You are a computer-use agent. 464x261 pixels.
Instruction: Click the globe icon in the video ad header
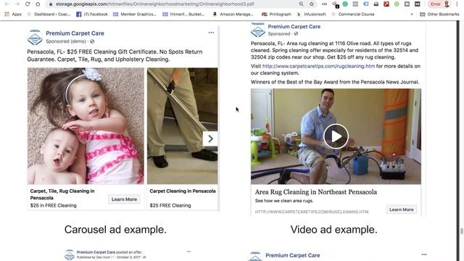pos(296,34)
